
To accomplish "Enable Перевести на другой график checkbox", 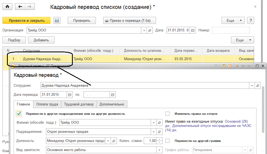I will [168, 141].
